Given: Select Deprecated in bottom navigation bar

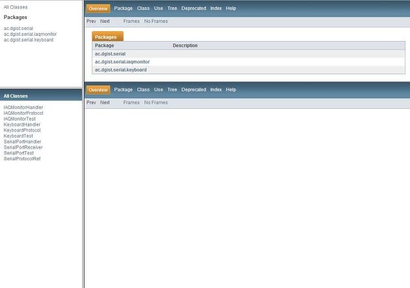Looking at the screenshot, I should [x=194, y=89].
